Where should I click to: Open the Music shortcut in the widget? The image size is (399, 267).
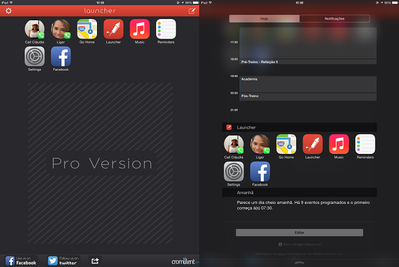tap(339, 146)
